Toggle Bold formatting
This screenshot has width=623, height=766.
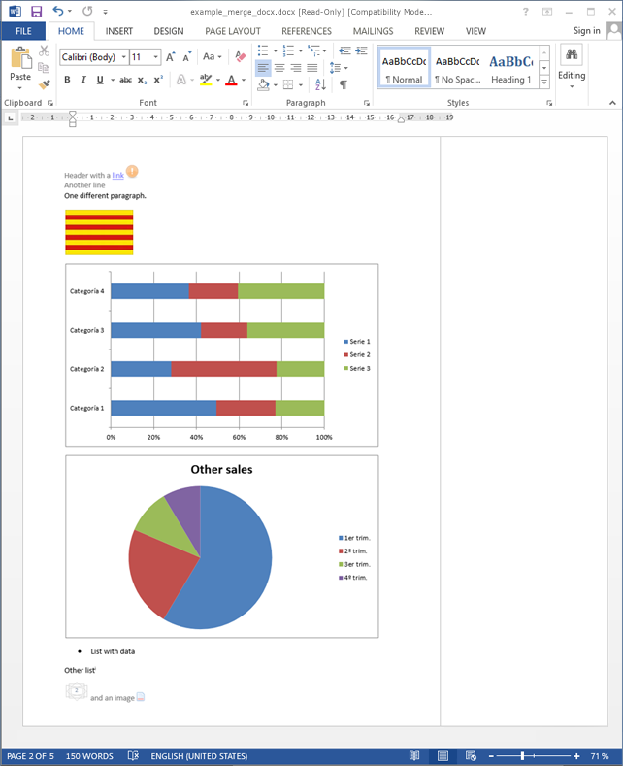pyautogui.click(x=67, y=81)
